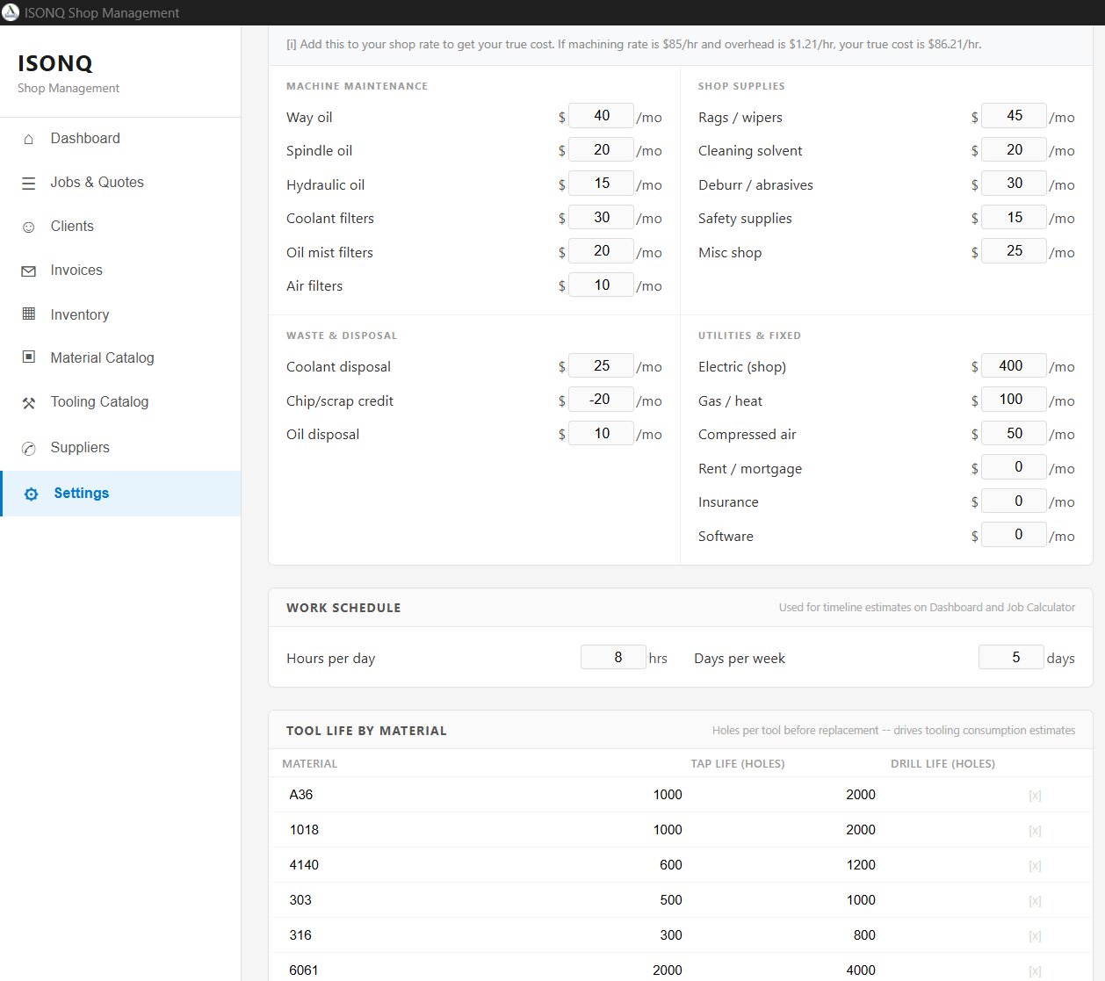This screenshot has height=981, width=1105.
Task: Click the Clients smiley face icon
Action: tap(29, 226)
